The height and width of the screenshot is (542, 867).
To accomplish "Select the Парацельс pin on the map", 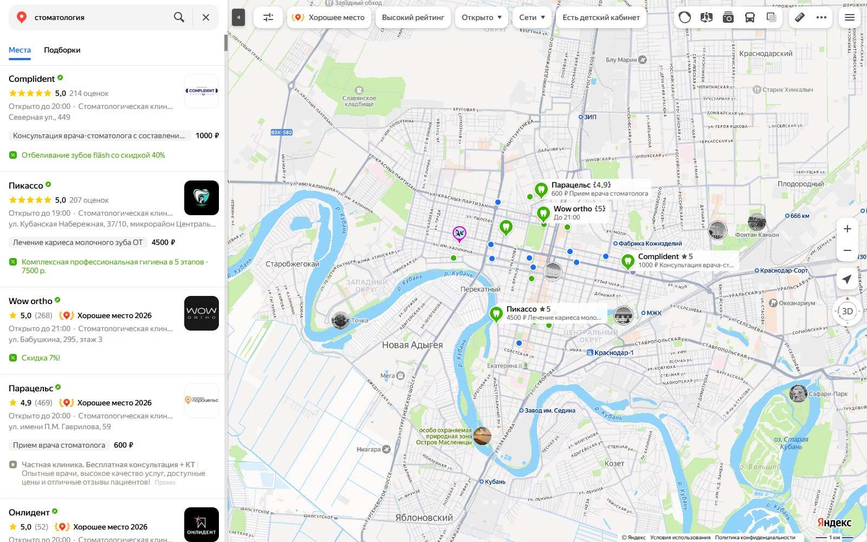I will pyautogui.click(x=541, y=190).
